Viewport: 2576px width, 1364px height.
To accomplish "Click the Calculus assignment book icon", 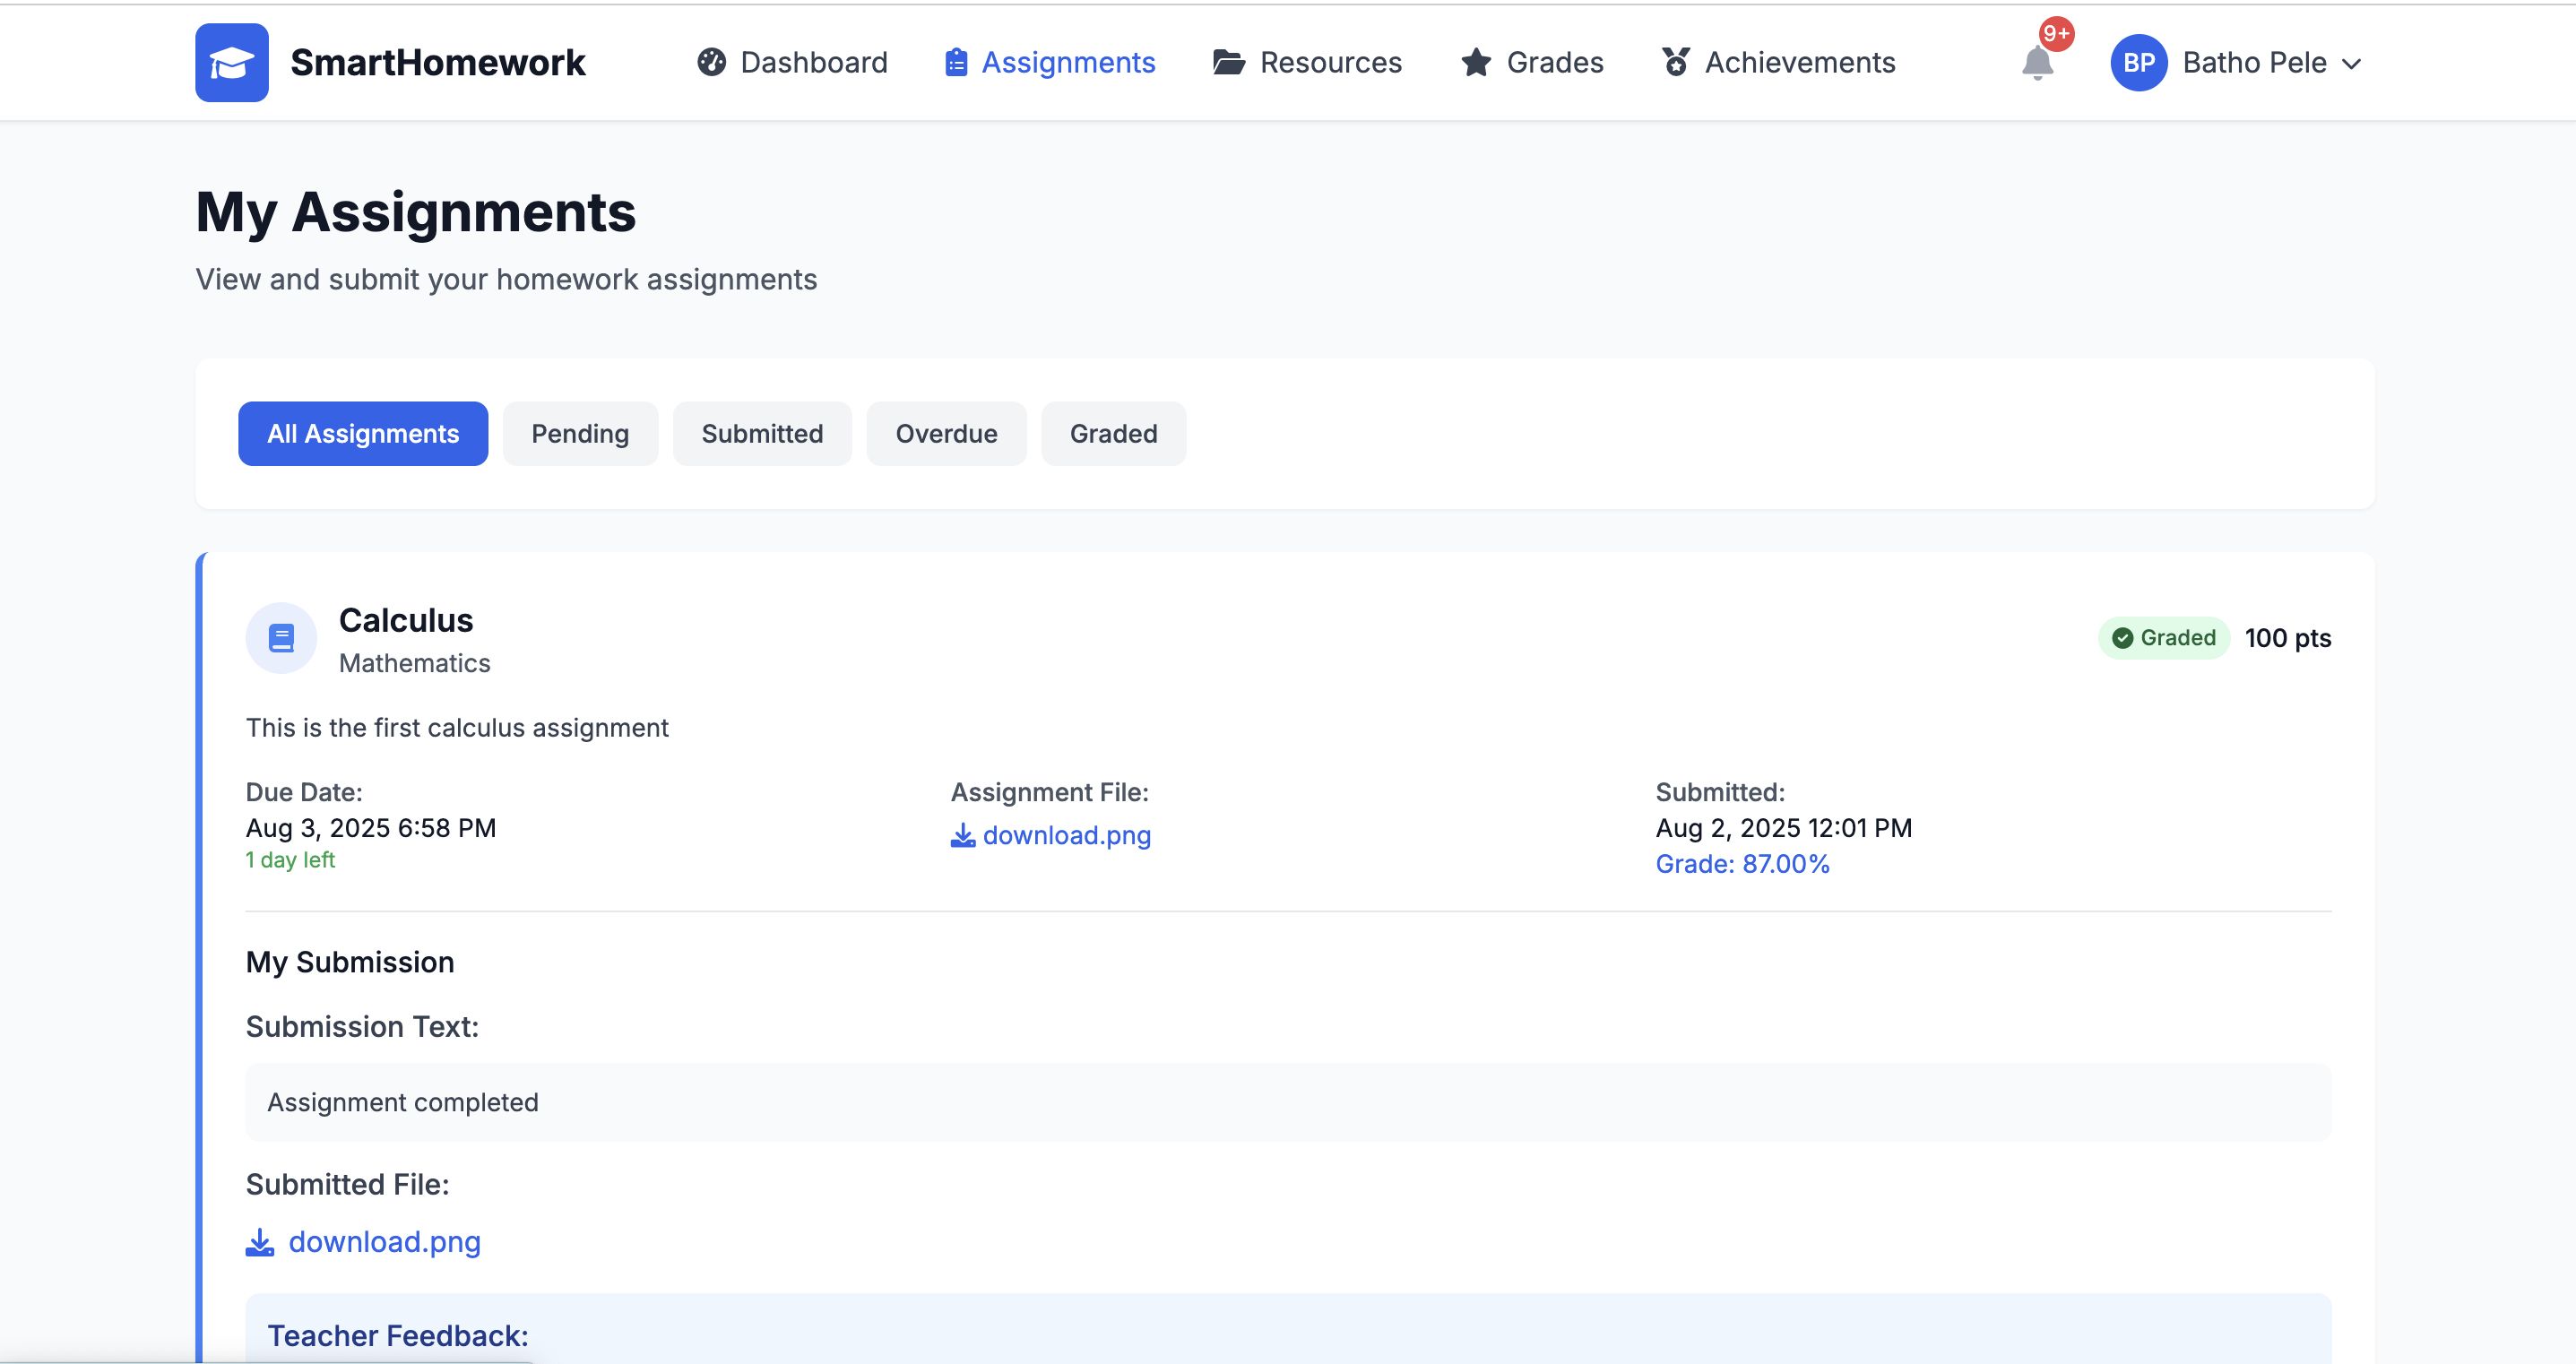I will click(281, 638).
